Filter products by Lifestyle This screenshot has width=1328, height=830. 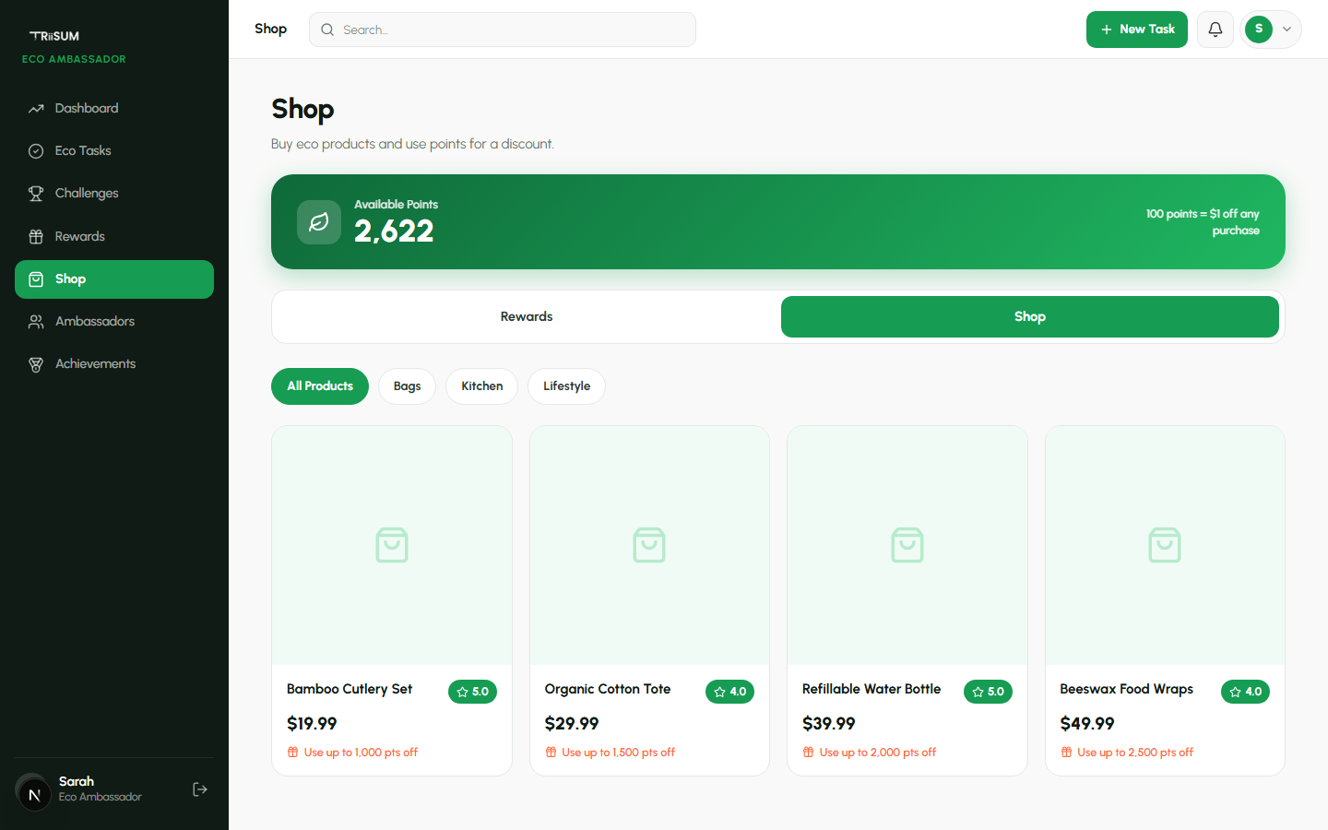pyautogui.click(x=566, y=386)
